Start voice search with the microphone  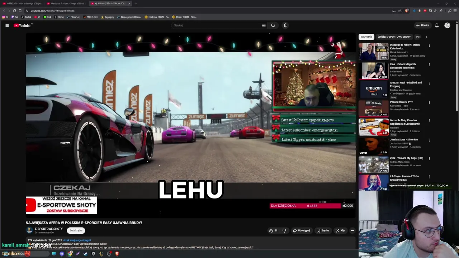(285, 25)
